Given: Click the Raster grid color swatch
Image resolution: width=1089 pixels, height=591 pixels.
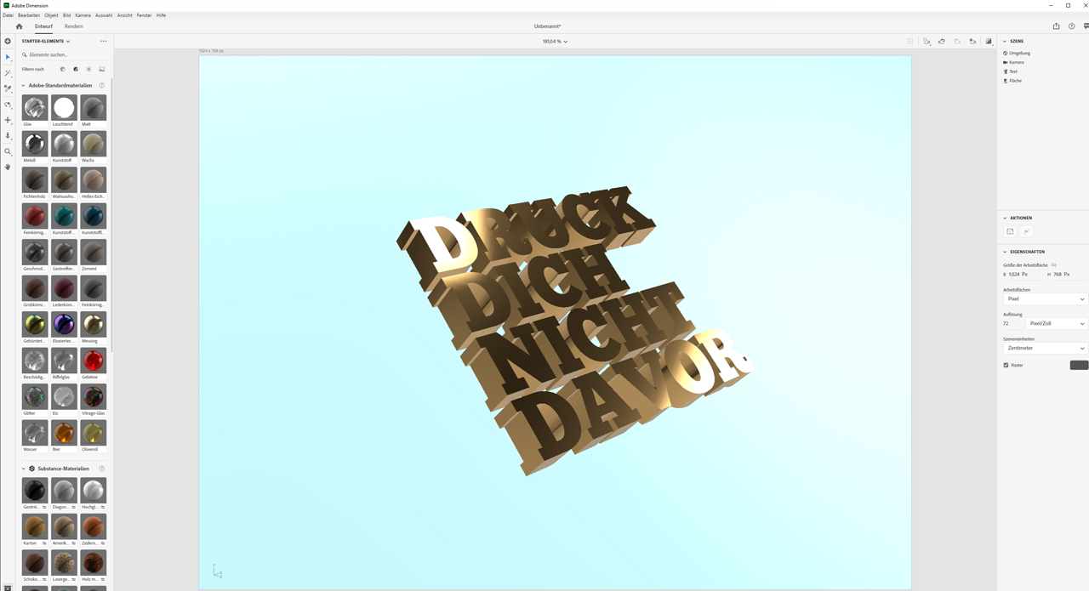Looking at the screenshot, I should 1079,365.
